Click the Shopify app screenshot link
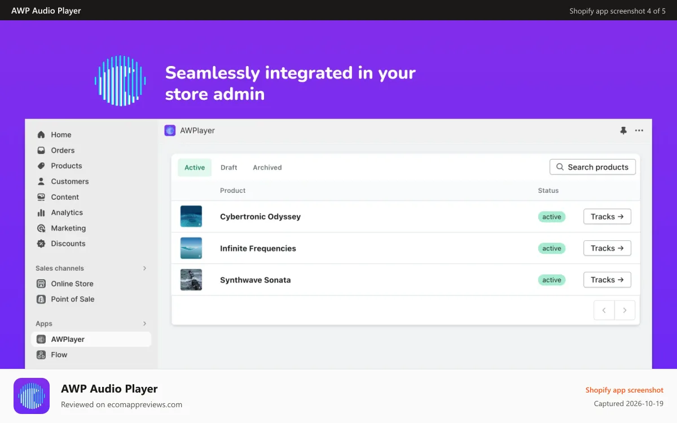677x423 pixels. pyautogui.click(x=625, y=390)
